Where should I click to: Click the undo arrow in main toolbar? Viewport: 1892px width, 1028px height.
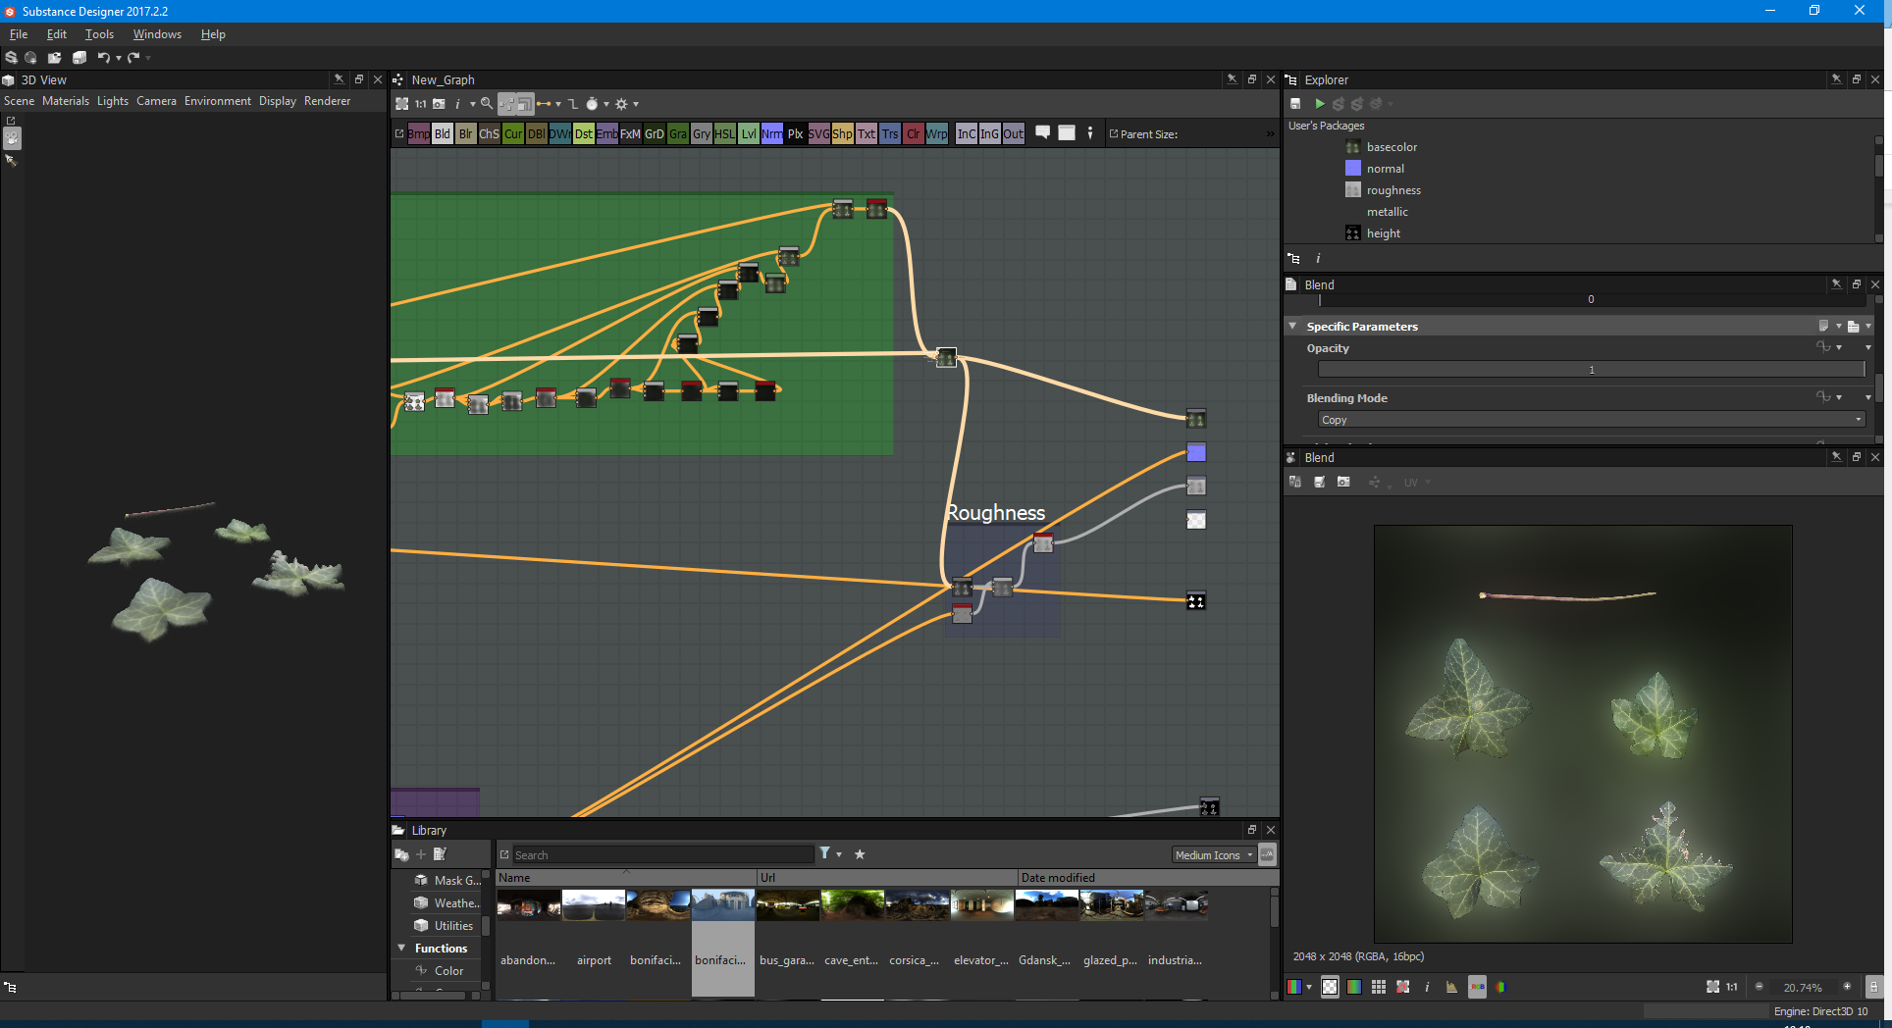coord(103,58)
